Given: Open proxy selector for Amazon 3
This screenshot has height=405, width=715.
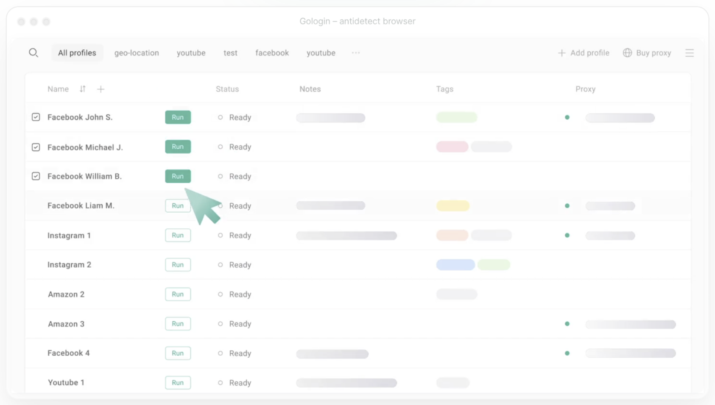Looking at the screenshot, I should coord(630,324).
